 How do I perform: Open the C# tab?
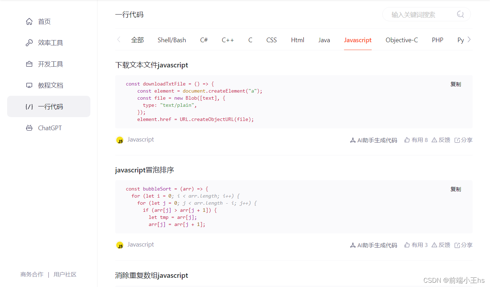[204, 40]
